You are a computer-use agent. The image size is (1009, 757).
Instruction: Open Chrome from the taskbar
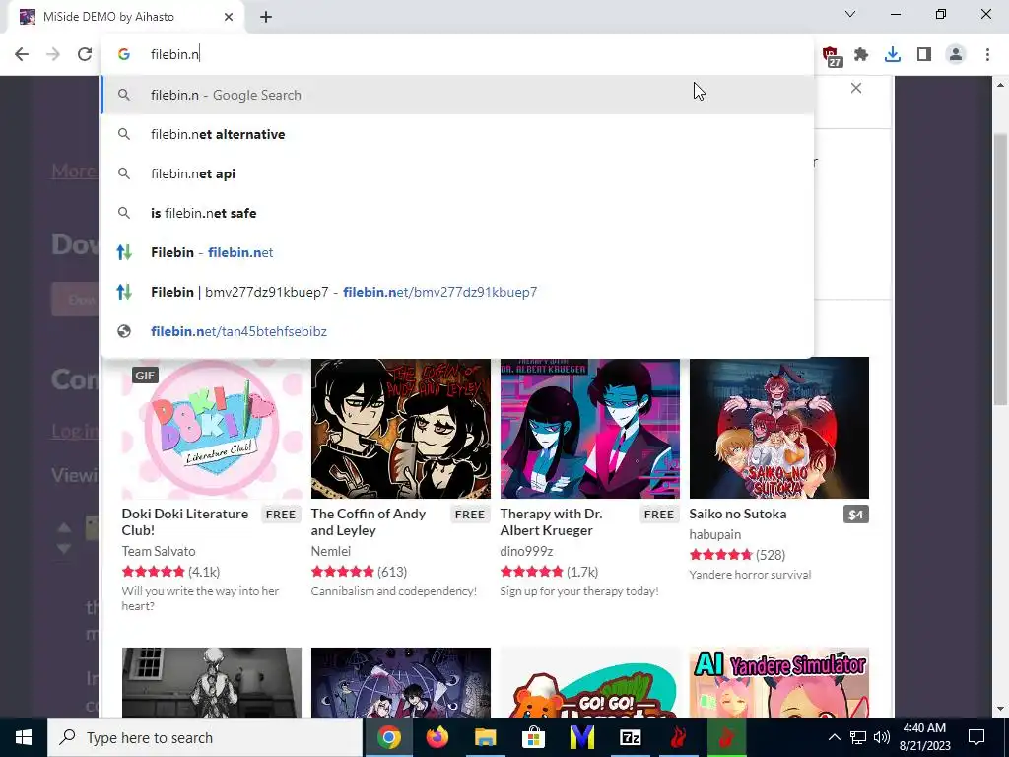(388, 737)
